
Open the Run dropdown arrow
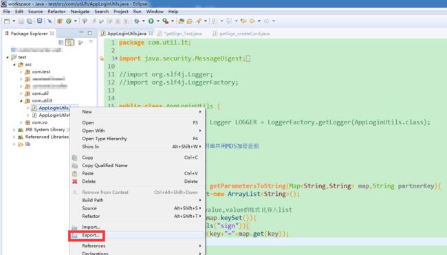click(158, 21)
